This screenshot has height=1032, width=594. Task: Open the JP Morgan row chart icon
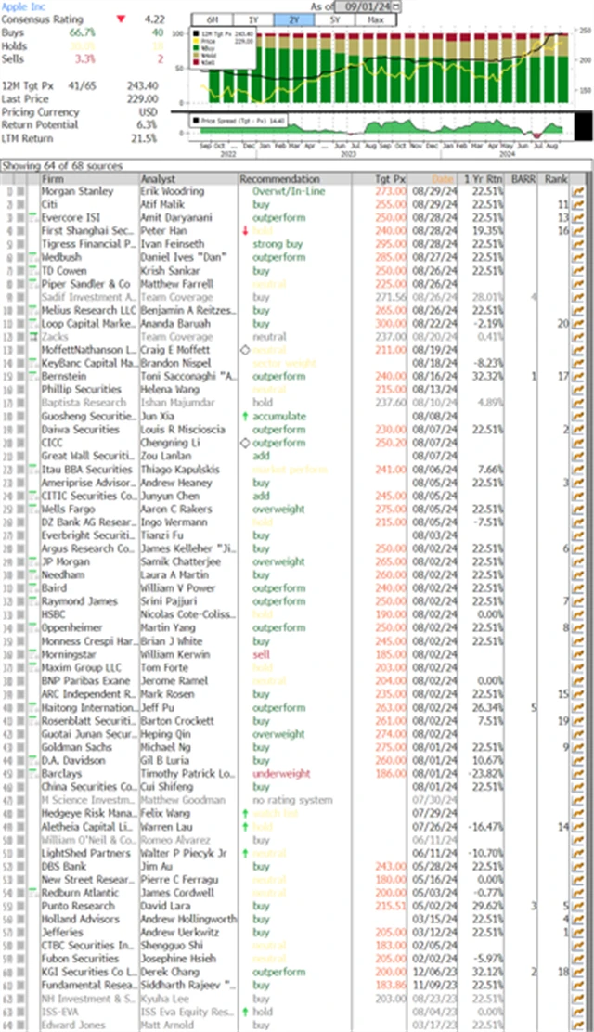pyautogui.click(x=577, y=561)
